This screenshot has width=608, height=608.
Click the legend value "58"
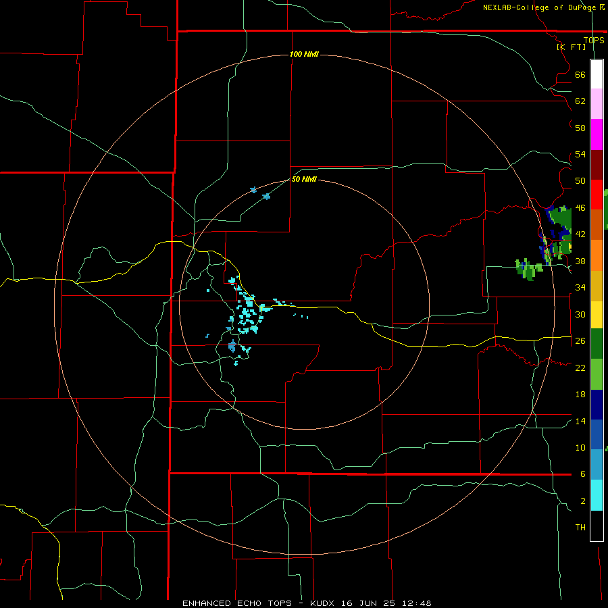(x=580, y=128)
